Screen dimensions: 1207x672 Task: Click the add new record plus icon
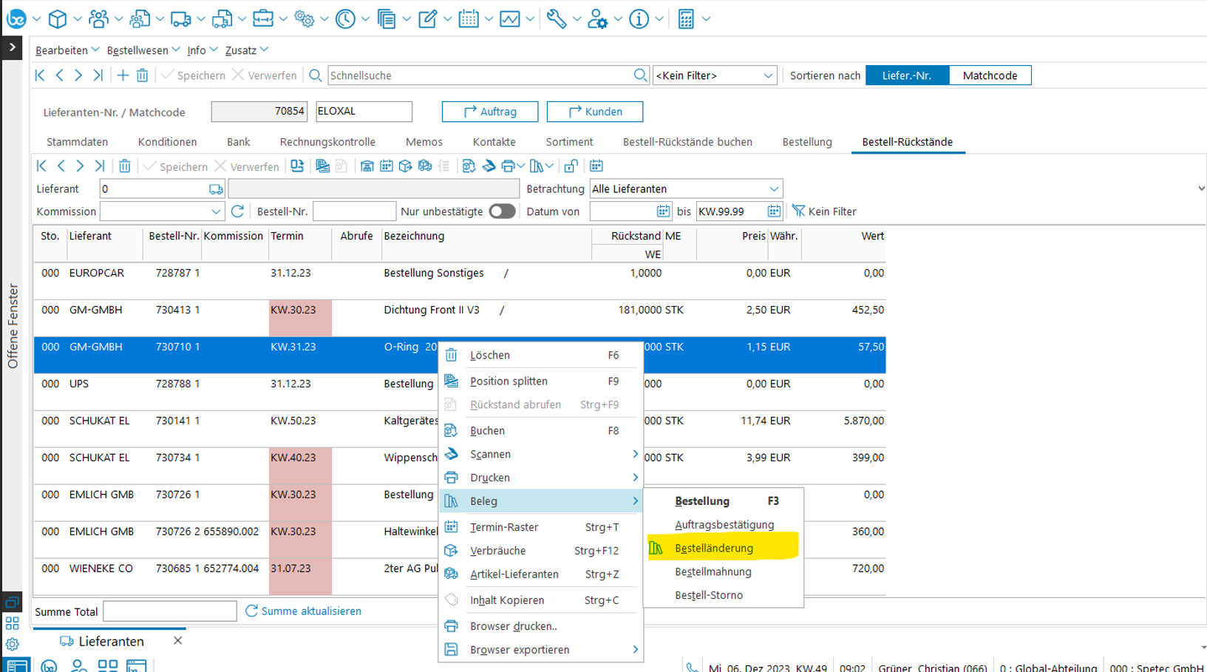pos(123,75)
